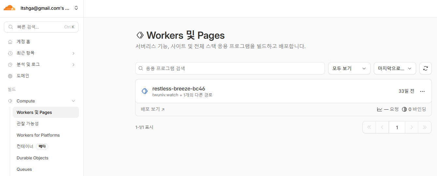The image size is (437, 176).
Task: Go to previous page arrow
Action: pos(382,127)
